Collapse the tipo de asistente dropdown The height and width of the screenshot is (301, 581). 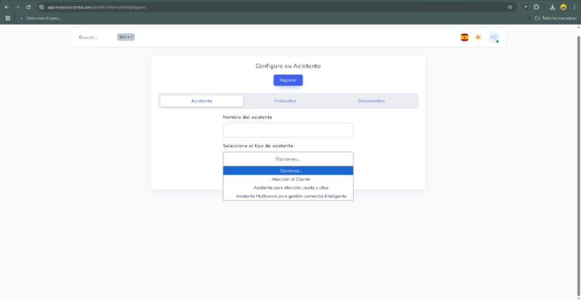point(288,159)
